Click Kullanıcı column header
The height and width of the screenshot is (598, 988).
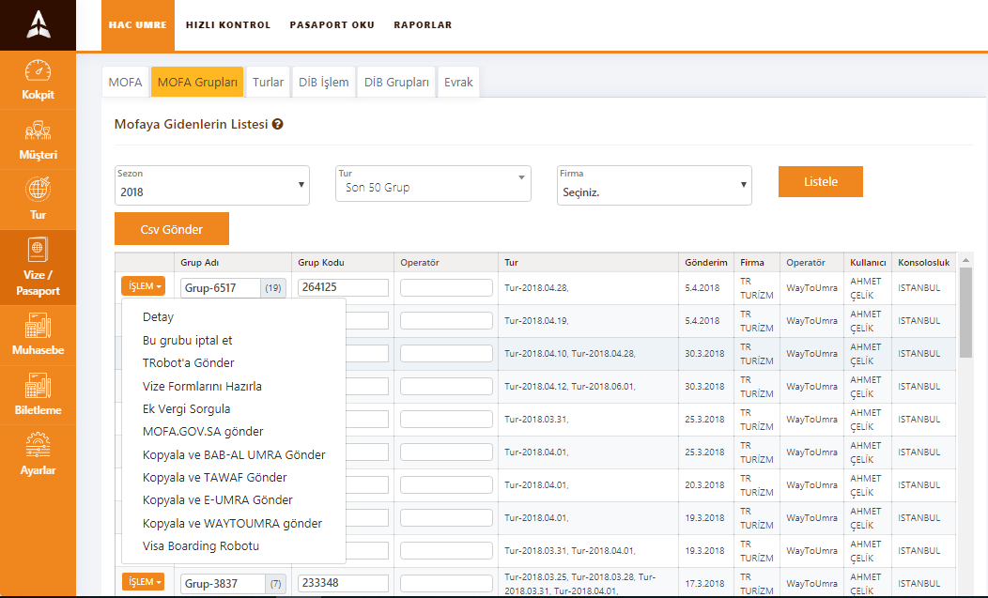click(868, 263)
